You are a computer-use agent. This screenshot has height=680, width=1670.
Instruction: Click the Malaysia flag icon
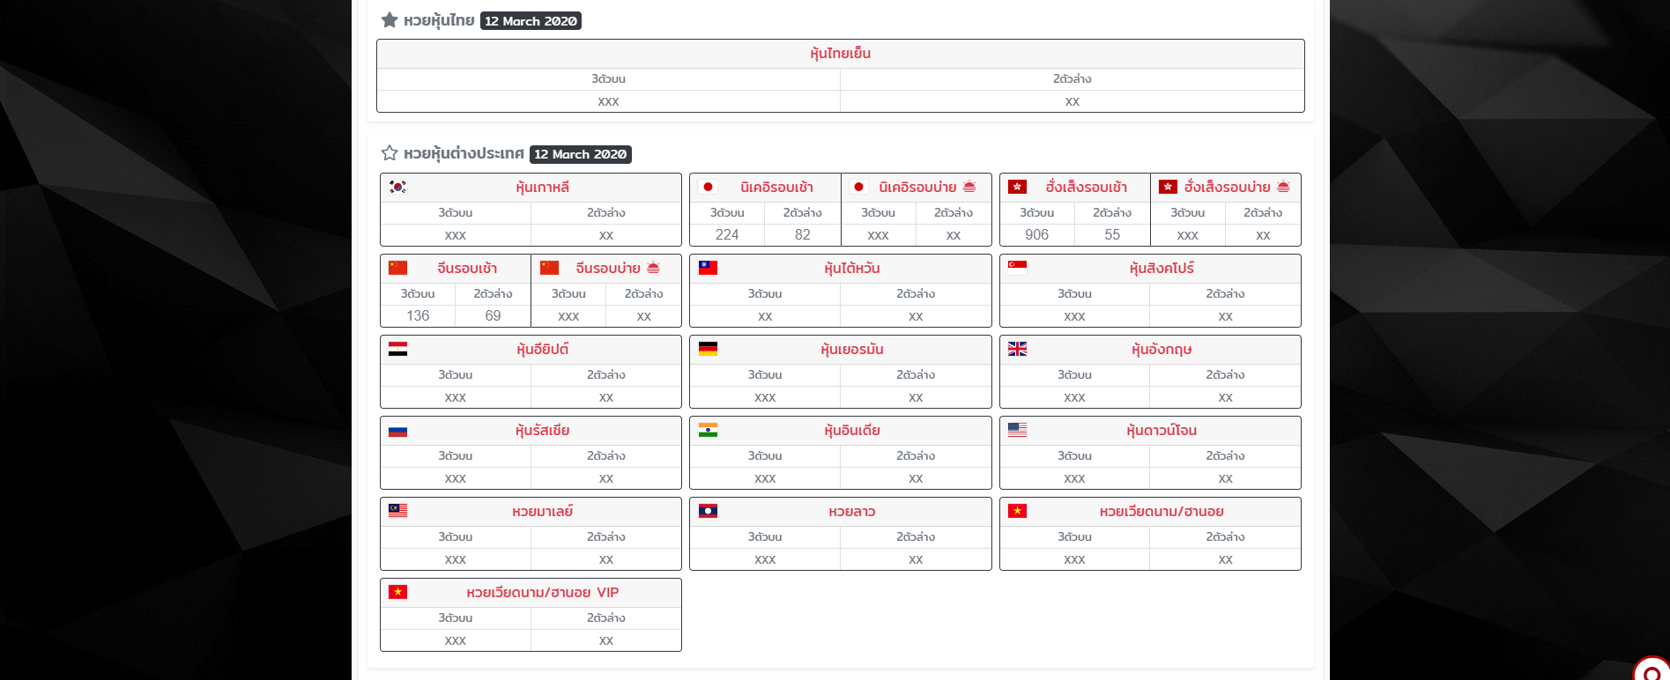(397, 511)
